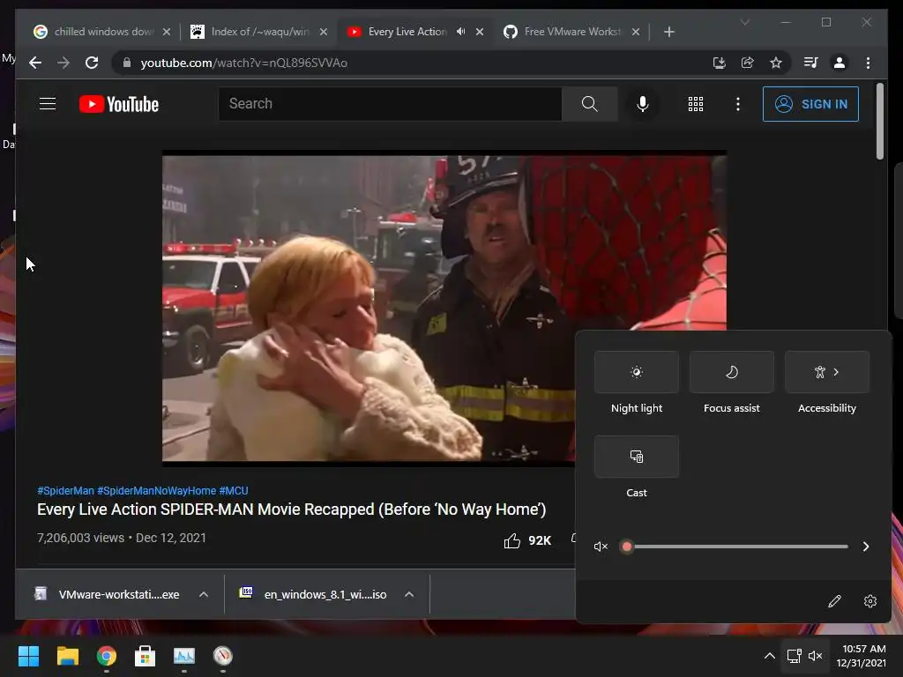The width and height of the screenshot is (903, 677).
Task: Switch to the Index of /~waqu tab
Action: click(259, 32)
